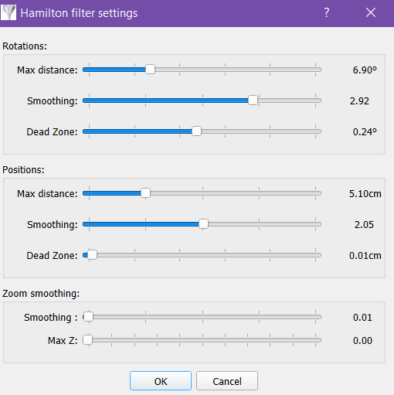This screenshot has width=394, height=395.
Task: Click the Rotations Dead Zone slider handle
Action: point(196,131)
